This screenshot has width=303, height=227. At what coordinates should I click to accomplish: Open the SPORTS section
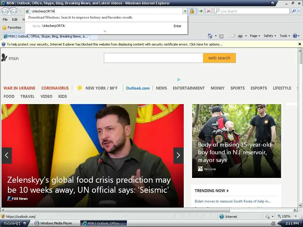coord(238,88)
